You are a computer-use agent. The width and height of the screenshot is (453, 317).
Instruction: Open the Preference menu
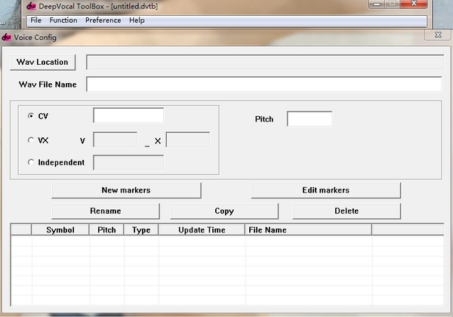point(103,20)
